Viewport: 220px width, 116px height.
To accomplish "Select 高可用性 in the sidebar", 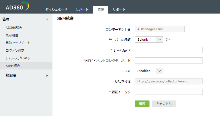I will (x=12, y=35).
